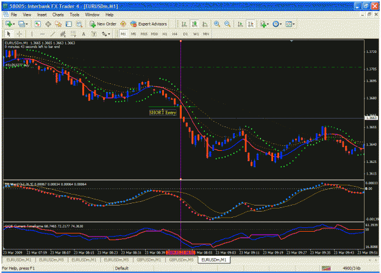Select the Text Label tool
Viewport: 381px width, 273px height.
pyautogui.click(x=94, y=34)
